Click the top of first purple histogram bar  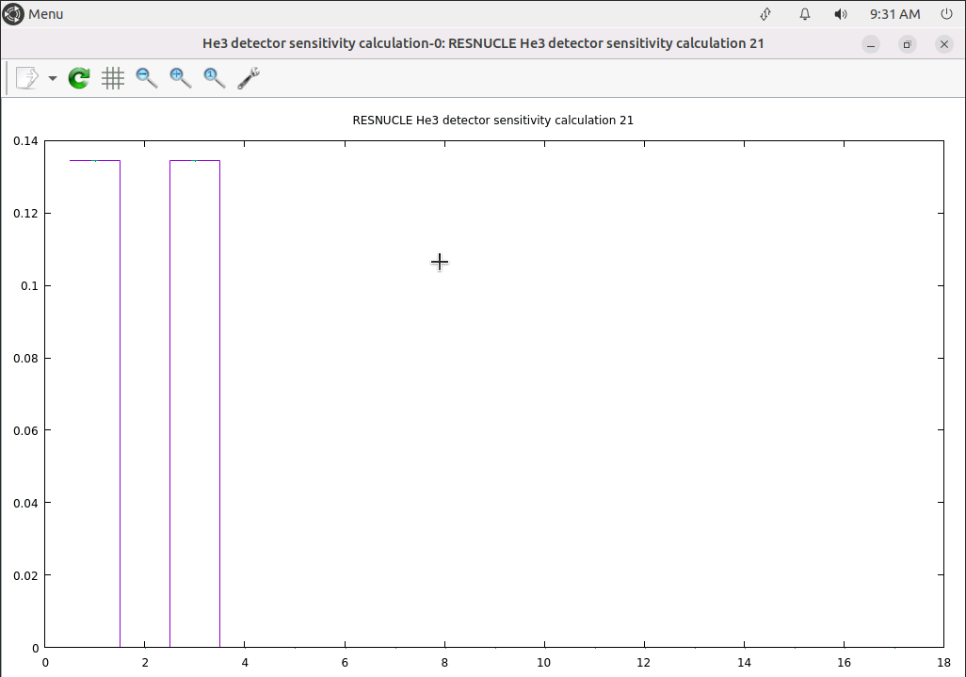[95, 161]
